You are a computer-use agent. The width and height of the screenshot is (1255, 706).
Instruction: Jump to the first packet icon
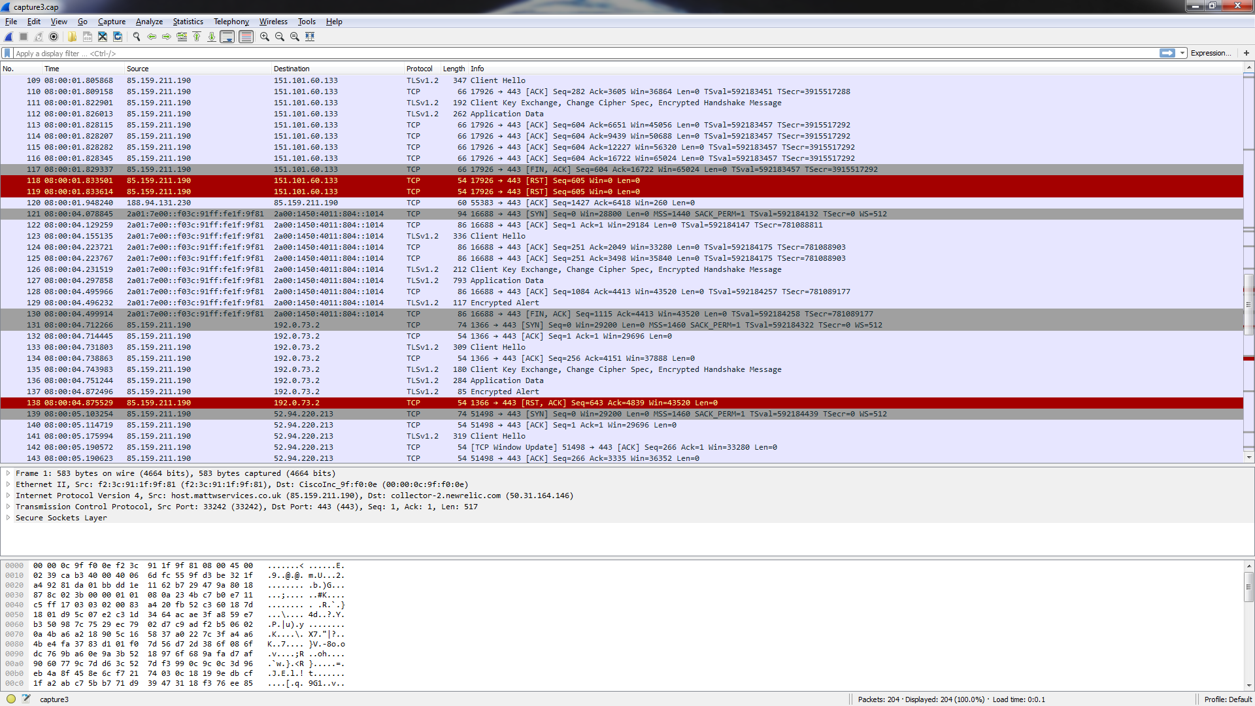(197, 37)
